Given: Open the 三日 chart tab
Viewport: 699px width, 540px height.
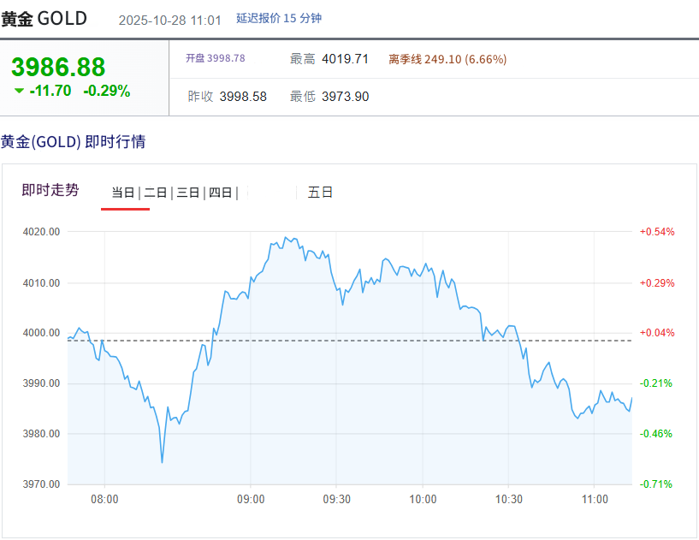Looking at the screenshot, I should click(x=188, y=193).
